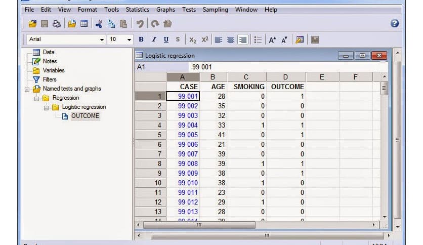Open the Window menu
The image size is (423, 245).
pos(246,10)
